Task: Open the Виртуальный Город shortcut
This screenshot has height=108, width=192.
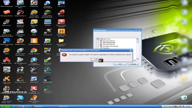Action: tap(34, 99)
